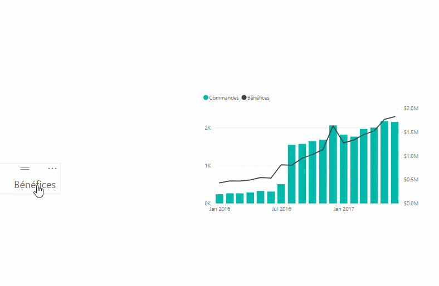
Task: Open the more options ellipsis menu
Action: [52, 169]
